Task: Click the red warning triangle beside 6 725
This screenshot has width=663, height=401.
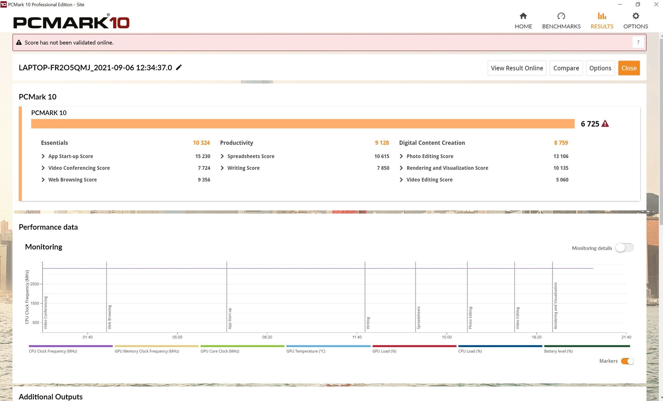Action: (x=605, y=124)
